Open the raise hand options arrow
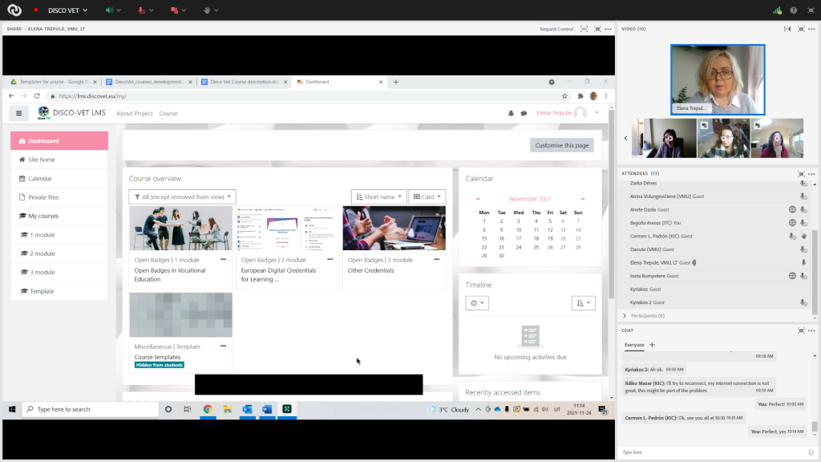This screenshot has width=821, height=462. coord(217,10)
